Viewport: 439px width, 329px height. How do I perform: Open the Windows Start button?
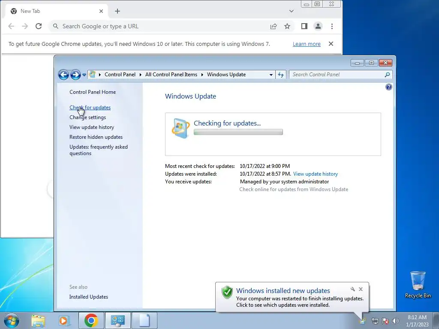(x=11, y=320)
